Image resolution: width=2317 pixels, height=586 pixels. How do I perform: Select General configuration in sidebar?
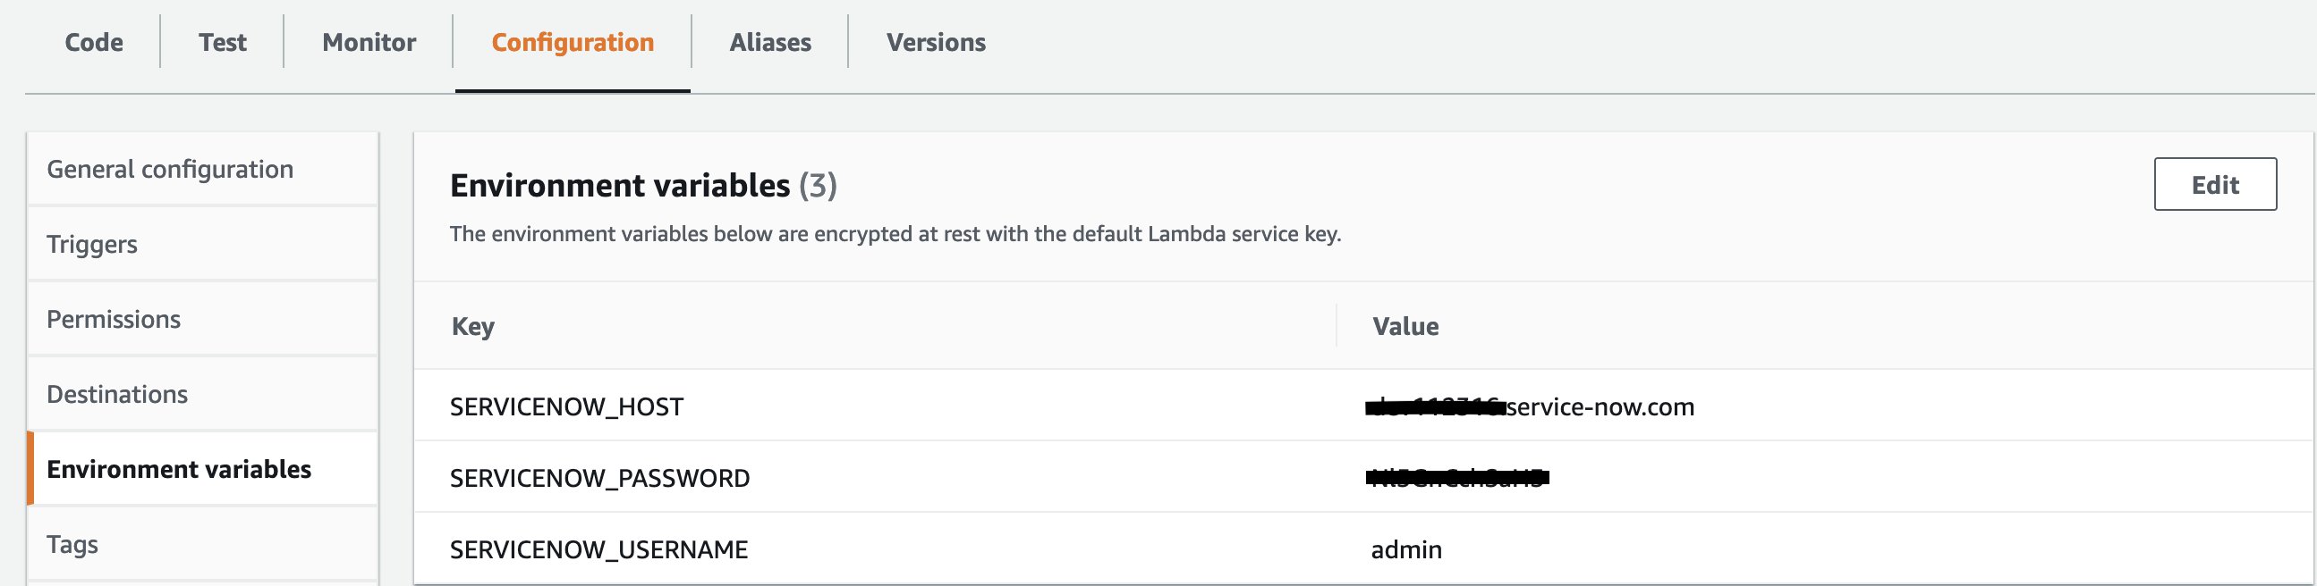[x=203, y=169]
